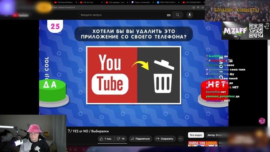The image size is (270, 152).
Task: Click the zoom magnifier icon in address bar
Action: coord(198,8)
